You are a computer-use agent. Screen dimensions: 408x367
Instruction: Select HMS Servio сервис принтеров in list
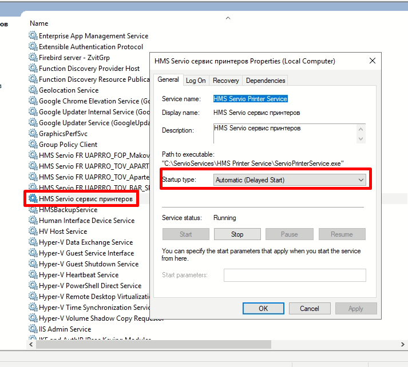(86, 199)
